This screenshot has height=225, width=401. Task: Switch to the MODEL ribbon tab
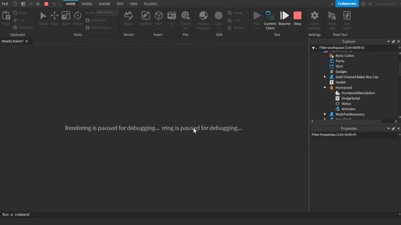[87, 4]
